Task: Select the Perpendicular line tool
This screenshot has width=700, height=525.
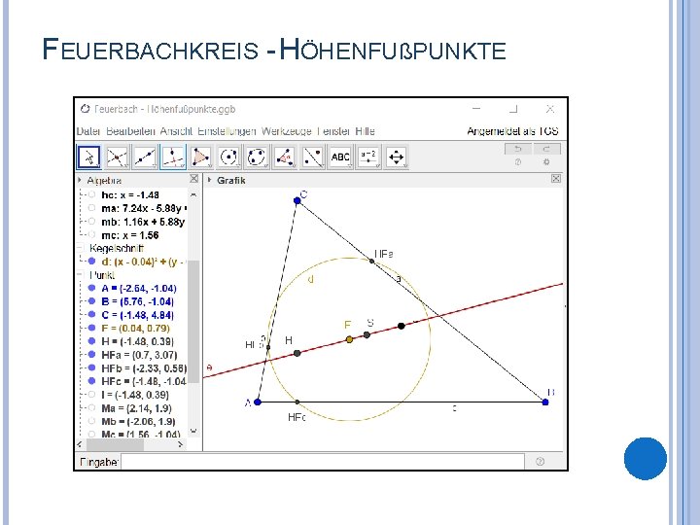Action: tap(173, 157)
